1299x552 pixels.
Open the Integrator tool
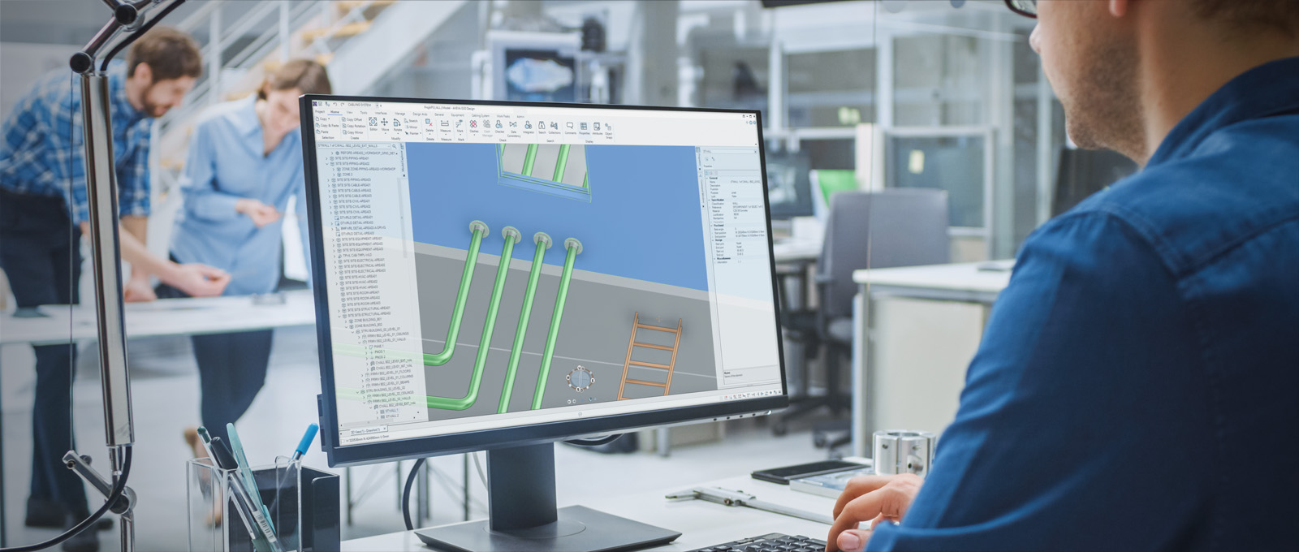point(529,129)
